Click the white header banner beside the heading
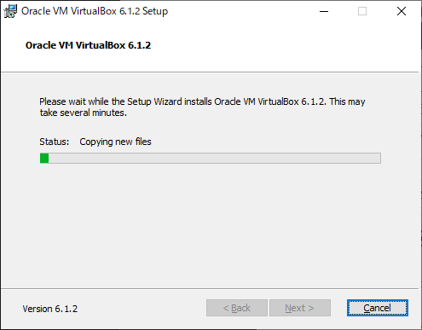This screenshot has height=330, width=422. [284, 45]
